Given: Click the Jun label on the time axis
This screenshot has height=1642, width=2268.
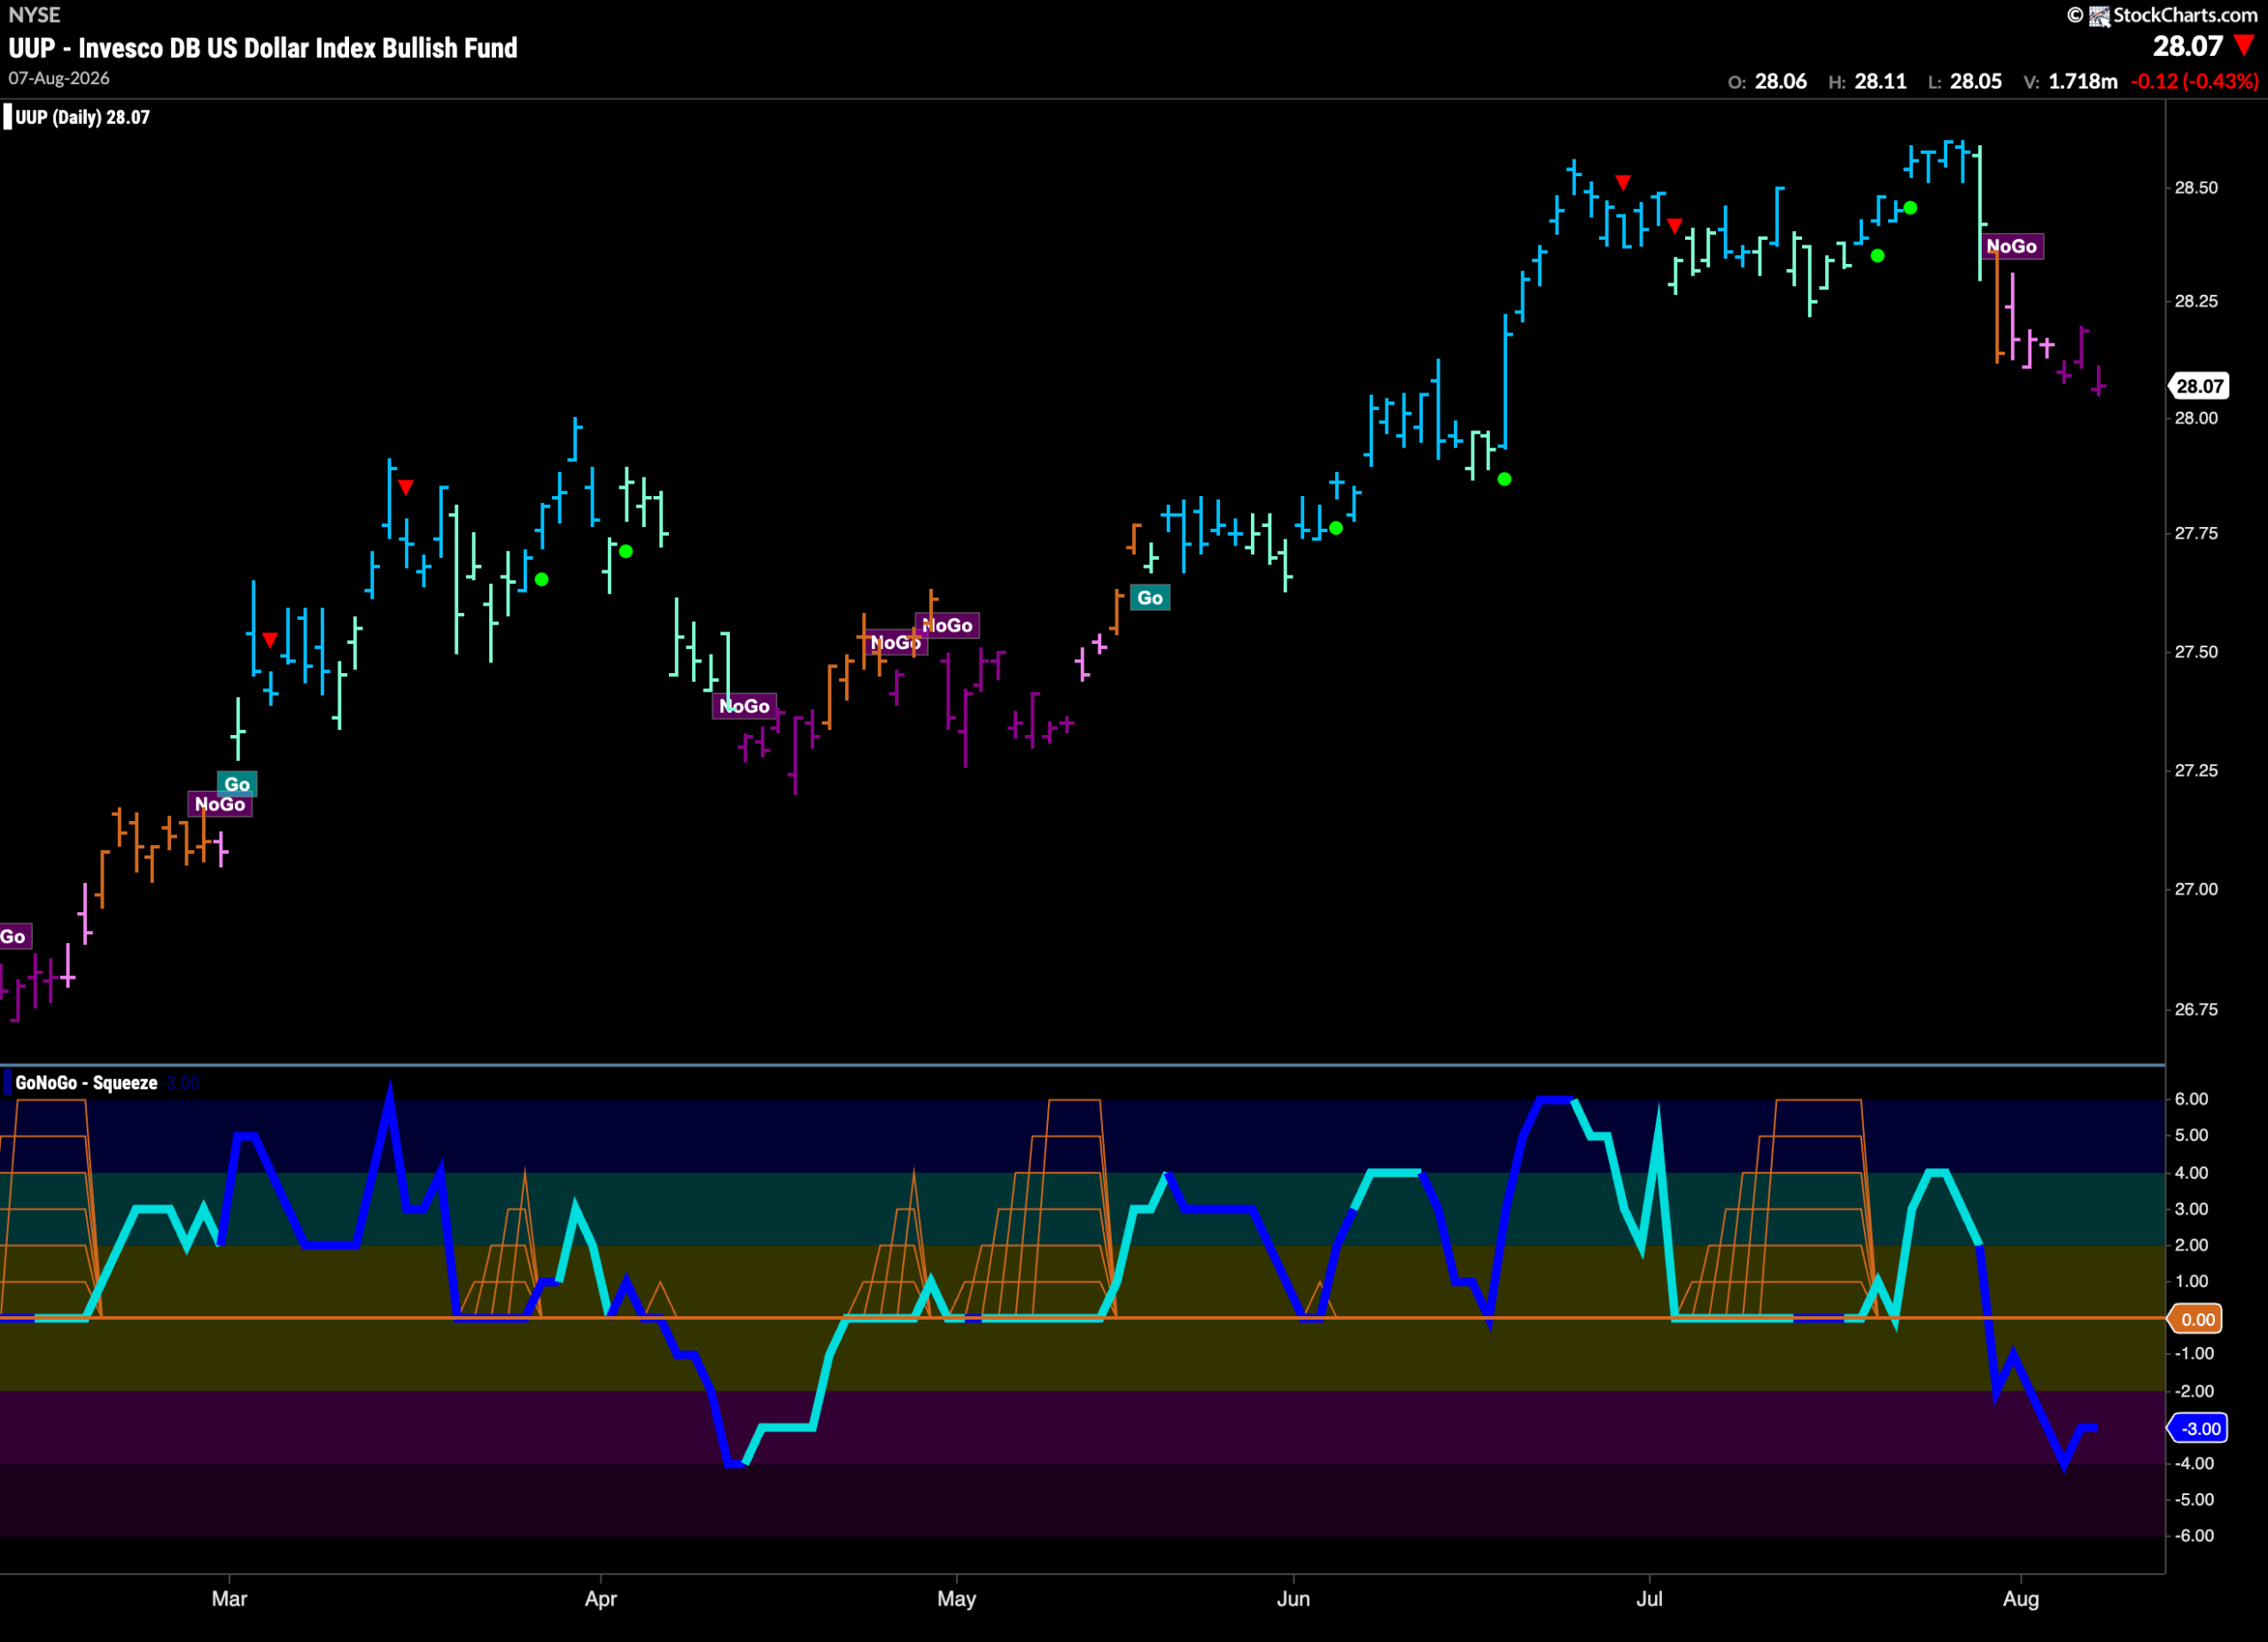Looking at the screenshot, I should point(1293,1598).
